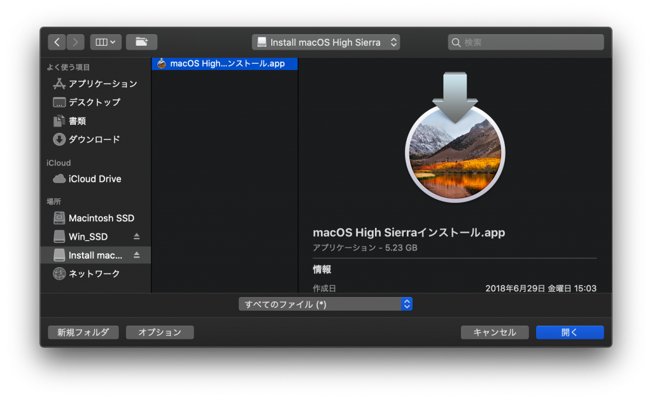This screenshot has width=652, height=400.
Task: Open iCloud Drive in the sidebar
Action: [x=96, y=179]
